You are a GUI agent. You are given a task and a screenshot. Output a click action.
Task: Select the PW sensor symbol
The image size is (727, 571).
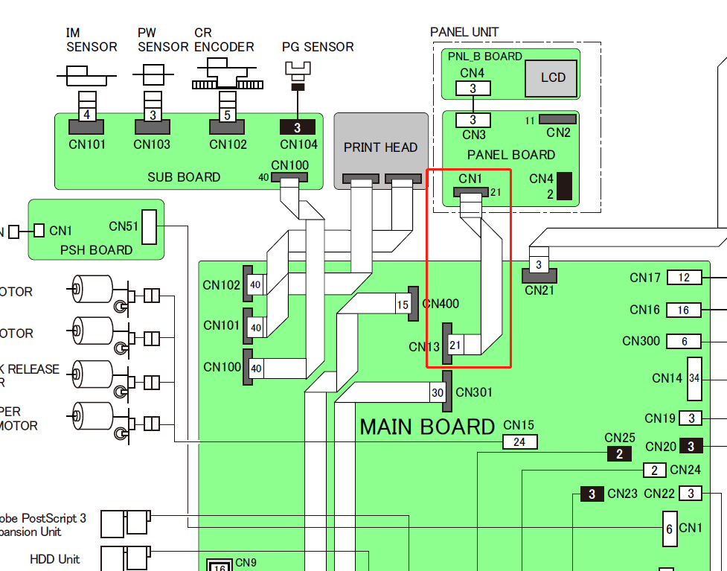tap(153, 74)
